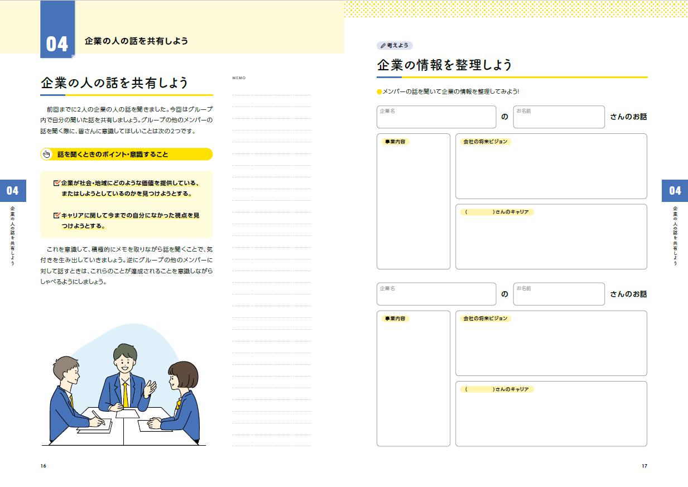The width and height of the screenshot is (688, 487).
Task: Click the underlined heading 企業の人の話を共有しよう
Action: click(x=114, y=83)
